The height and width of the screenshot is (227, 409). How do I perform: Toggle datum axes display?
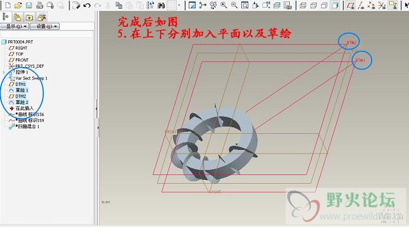click(361, 5)
